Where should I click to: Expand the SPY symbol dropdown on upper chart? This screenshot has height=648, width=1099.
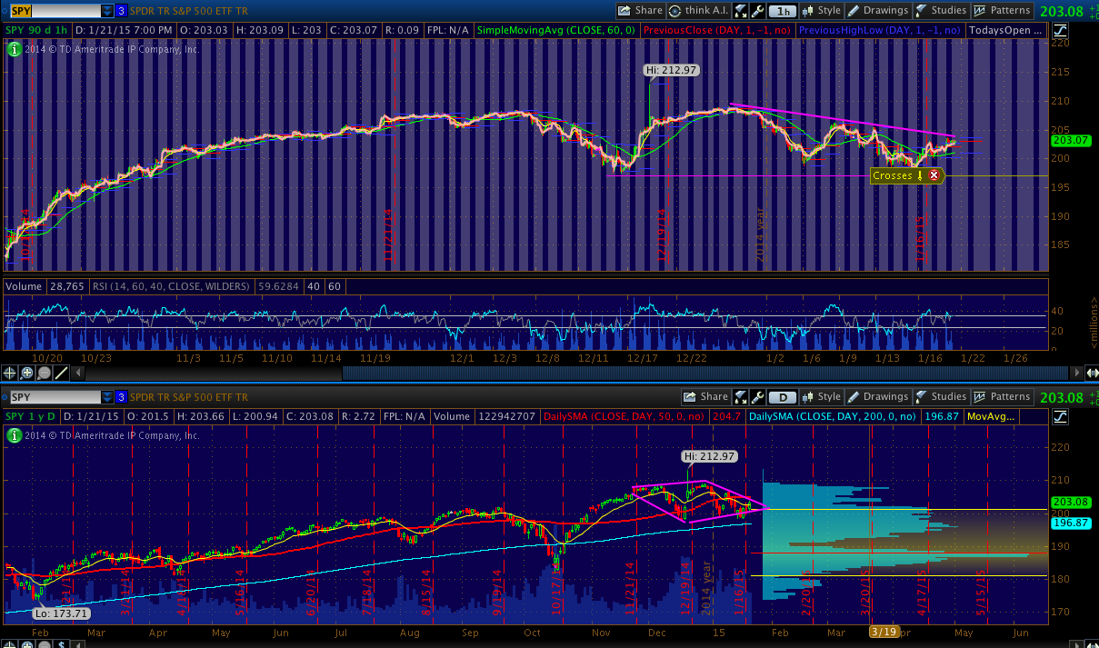[x=107, y=11]
